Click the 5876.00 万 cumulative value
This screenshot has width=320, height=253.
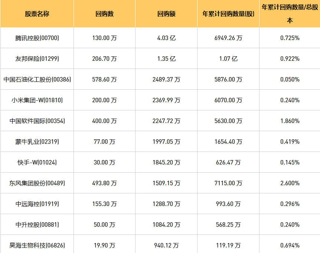(x=228, y=79)
